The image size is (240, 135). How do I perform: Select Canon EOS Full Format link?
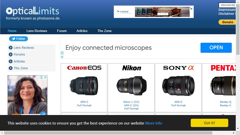pyautogui.click(x=84, y=105)
